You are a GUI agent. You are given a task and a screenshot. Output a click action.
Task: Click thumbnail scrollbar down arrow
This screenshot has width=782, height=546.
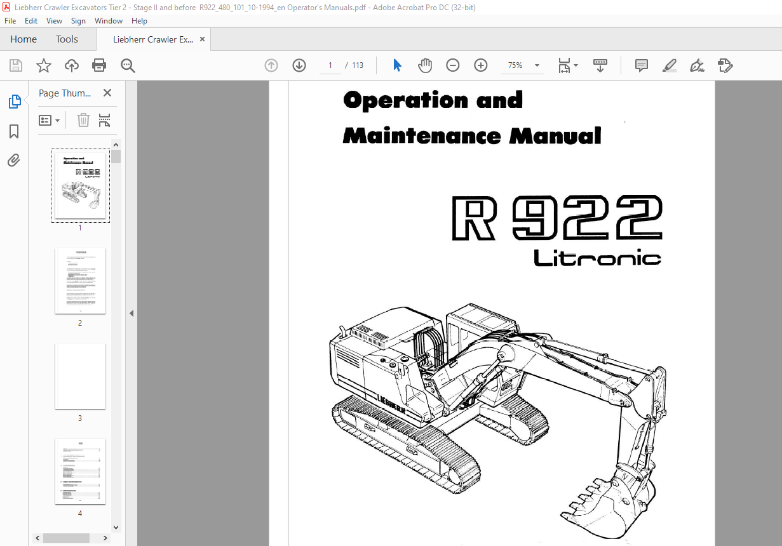coord(116,527)
